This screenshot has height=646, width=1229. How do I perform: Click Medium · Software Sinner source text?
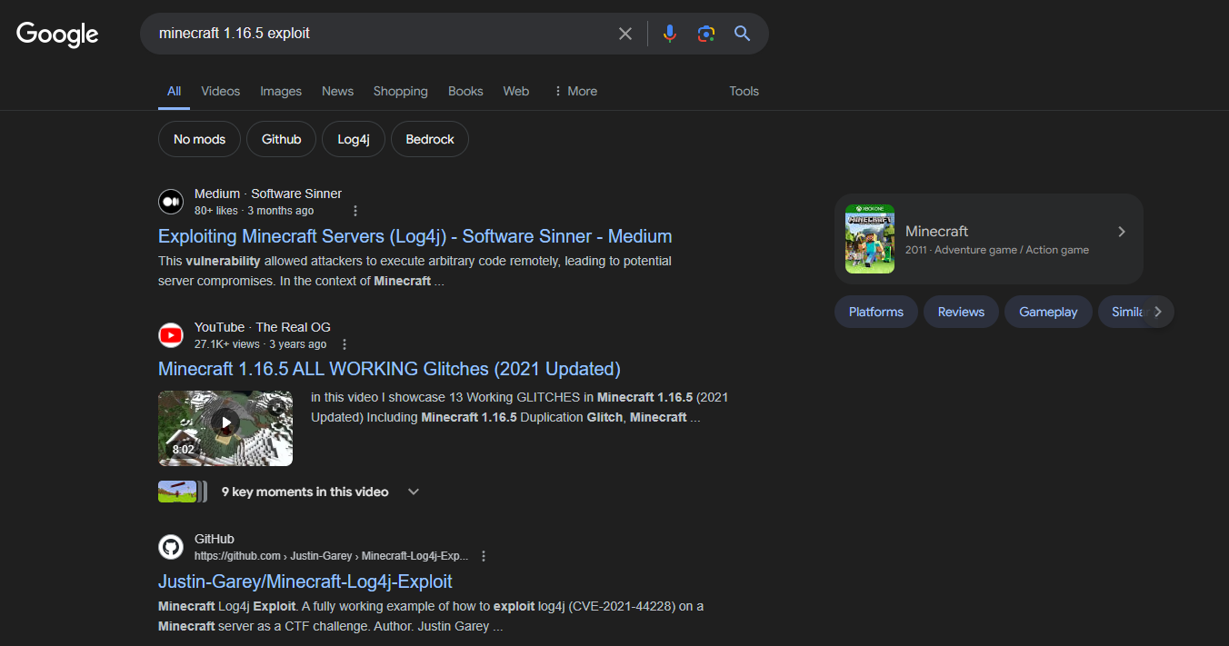(268, 194)
